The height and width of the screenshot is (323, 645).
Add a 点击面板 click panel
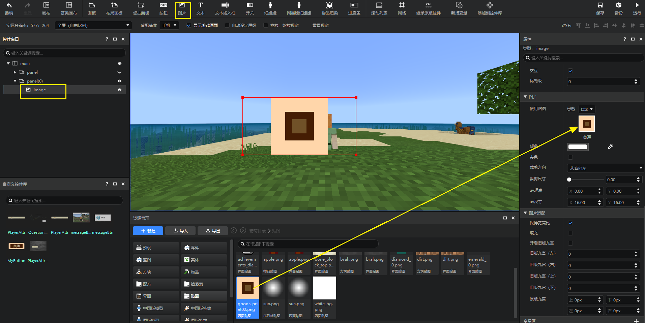coord(141,8)
